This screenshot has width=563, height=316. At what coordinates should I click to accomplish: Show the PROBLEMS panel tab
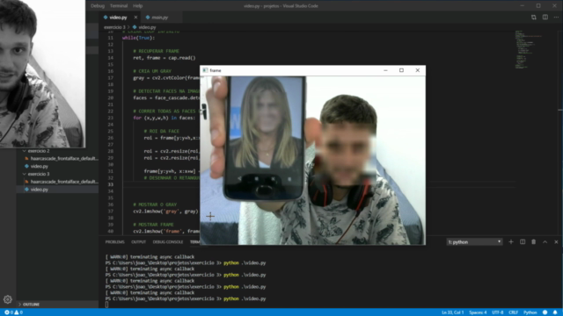115,242
